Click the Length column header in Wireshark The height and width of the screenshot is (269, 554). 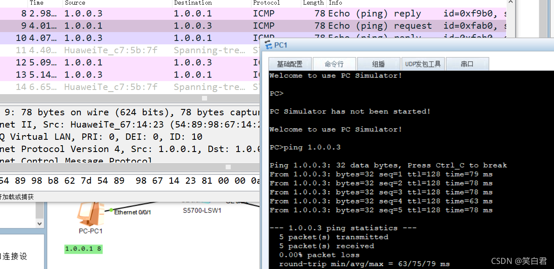(314, 3)
